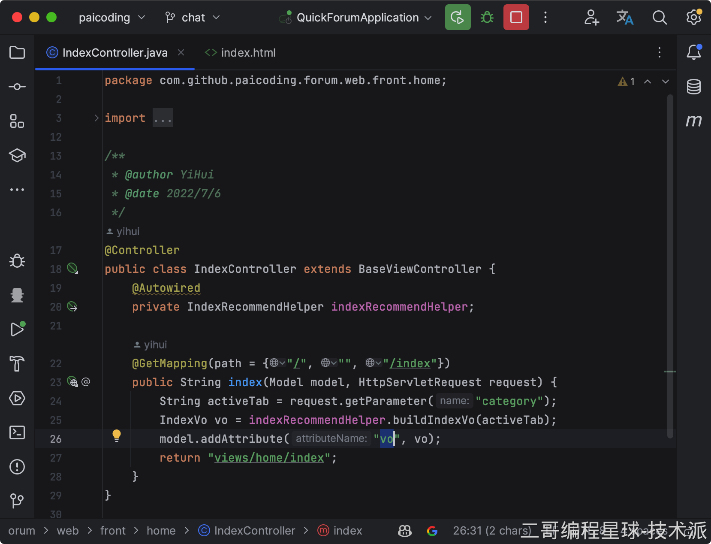Open the Maven tool window
This screenshot has width=711, height=544.
694,121
